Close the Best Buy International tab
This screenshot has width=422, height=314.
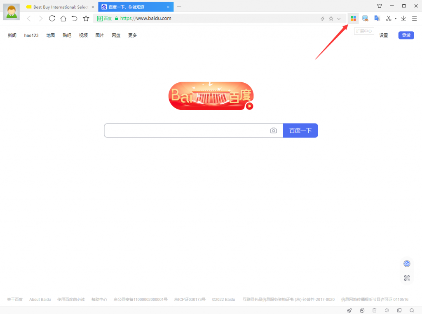93,7
